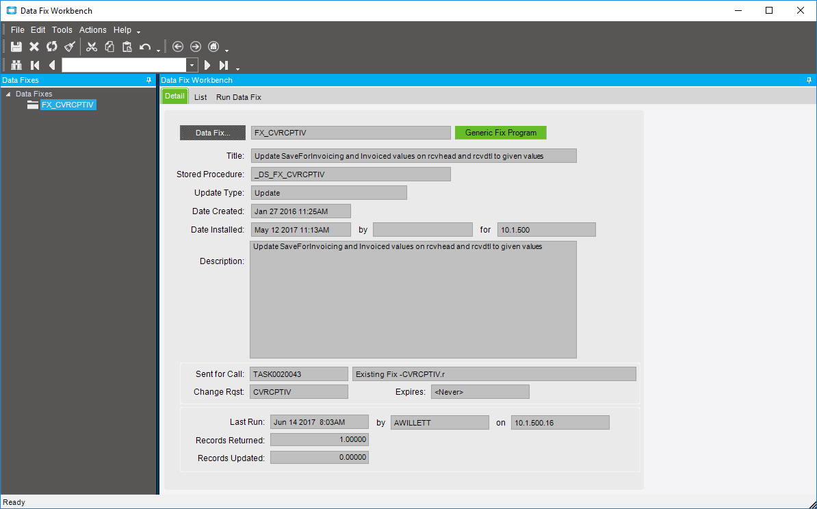Click the Generic Fix Program green label

point(501,133)
